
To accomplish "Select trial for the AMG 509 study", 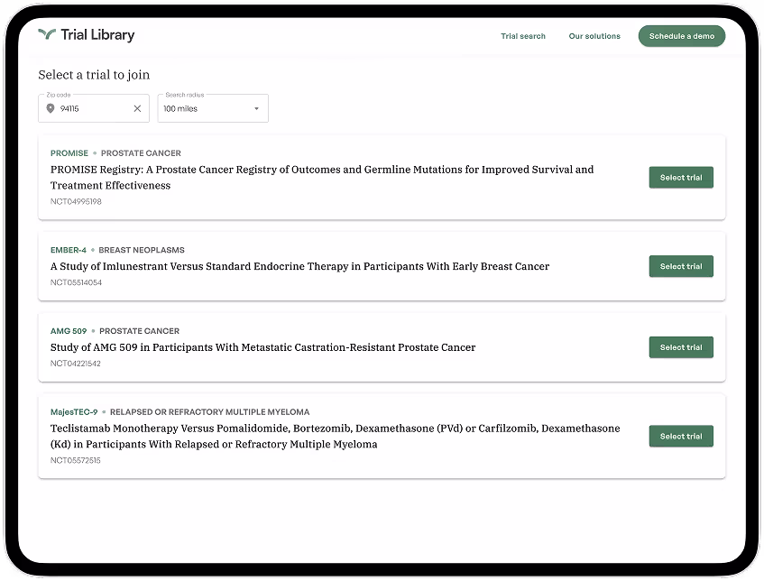I will point(681,347).
